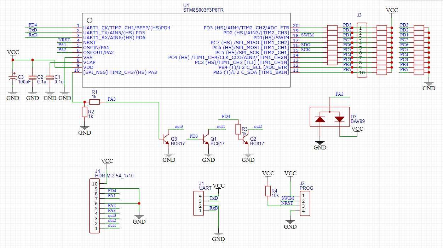Viewport: 443px width, 248px height.
Task: Click the right diode inside D3
Action: coord(340,119)
